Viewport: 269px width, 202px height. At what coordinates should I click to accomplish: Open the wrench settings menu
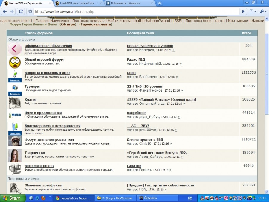click(x=263, y=11)
